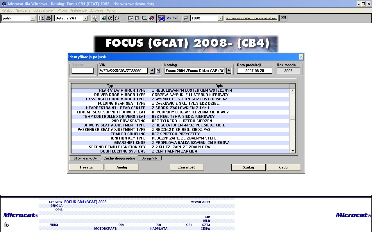This screenshot has width=372, height=232.
Task: Switch to the Cechy drugorzędne tab
Action: [119, 158]
